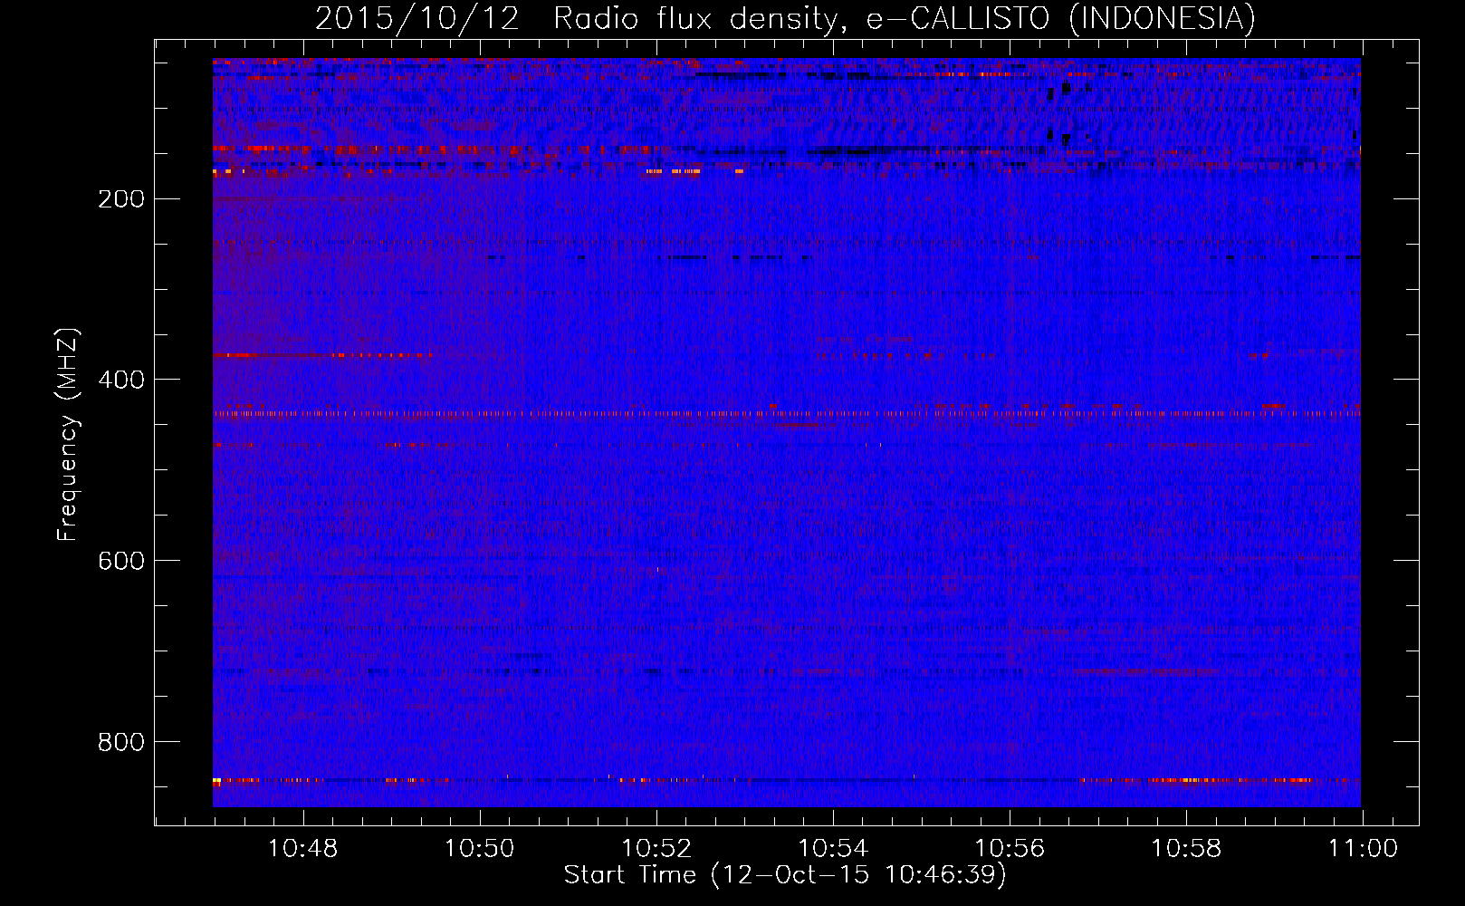Click the 11:00 time tick label
Viewport: 1465px width, 906px height.
click(1363, 849)
